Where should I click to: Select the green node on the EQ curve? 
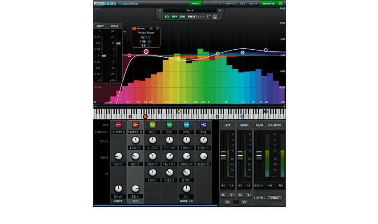[x=218, y=53]
